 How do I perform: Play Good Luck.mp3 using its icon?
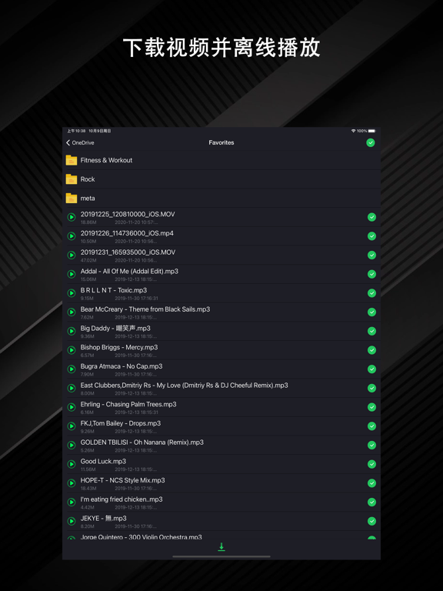pyautogui.click(x=72, y=464)
